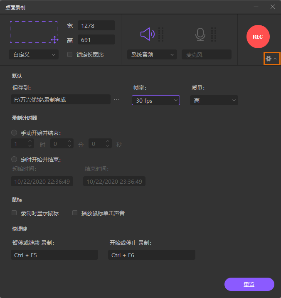Open the 质量 quality dropdown set to 高
Screen dimensions: 281x298
coord(214,100)
